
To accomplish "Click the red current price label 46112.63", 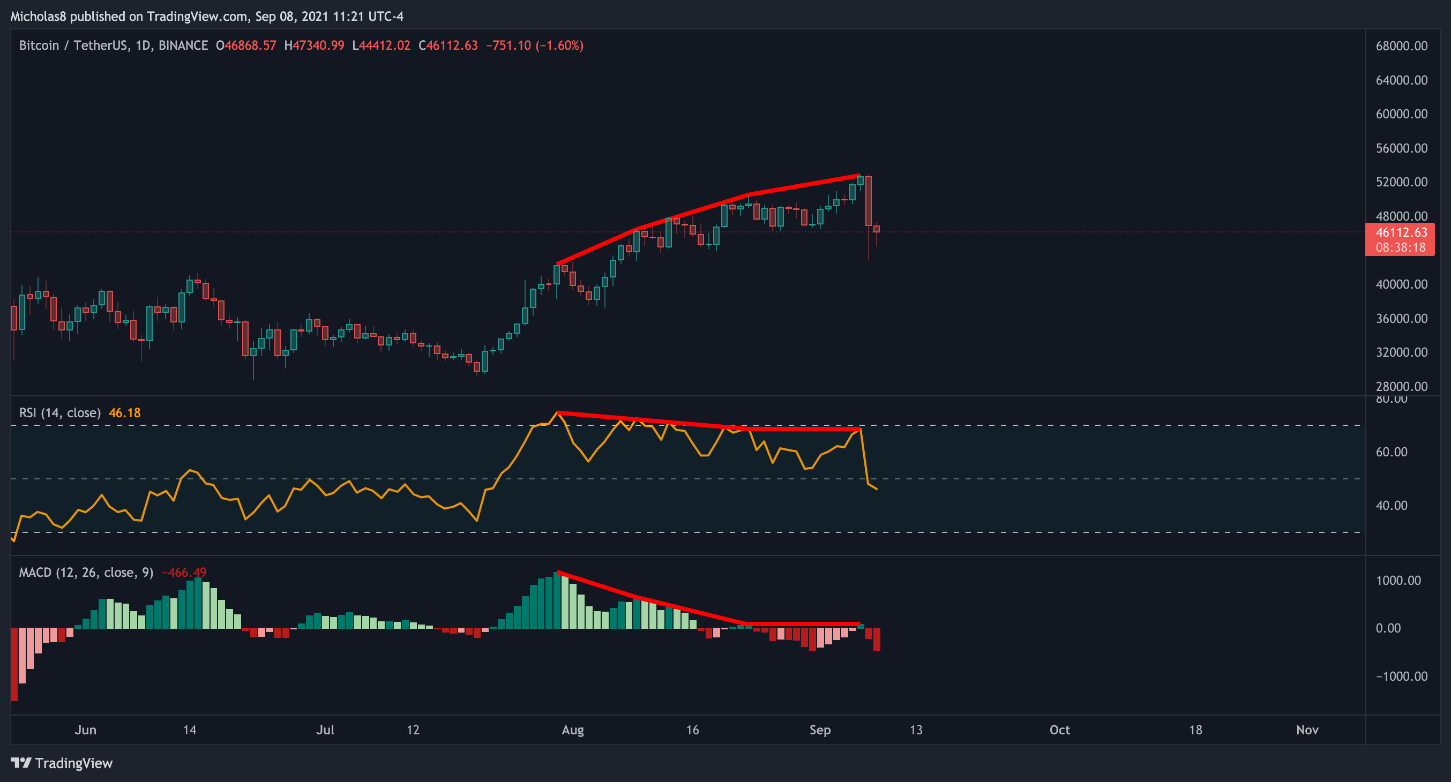I will click(x=1401, y=232).
